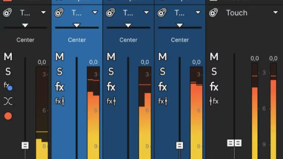Click level meter on first dark strip

pos(42,113)
